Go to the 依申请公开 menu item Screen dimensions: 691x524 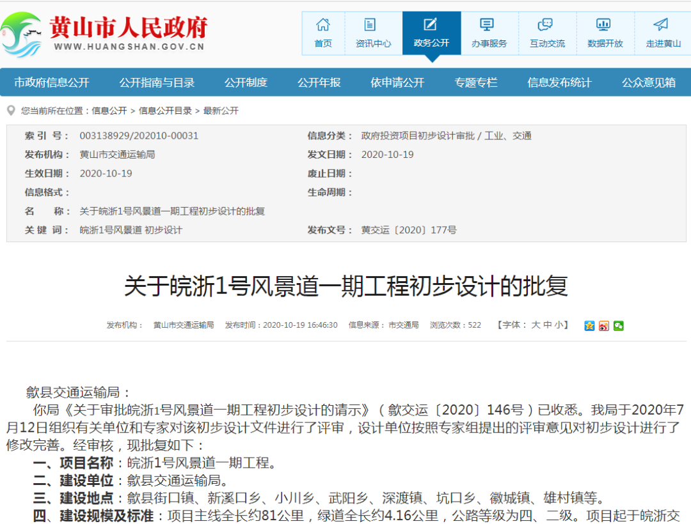pos(397,82)
